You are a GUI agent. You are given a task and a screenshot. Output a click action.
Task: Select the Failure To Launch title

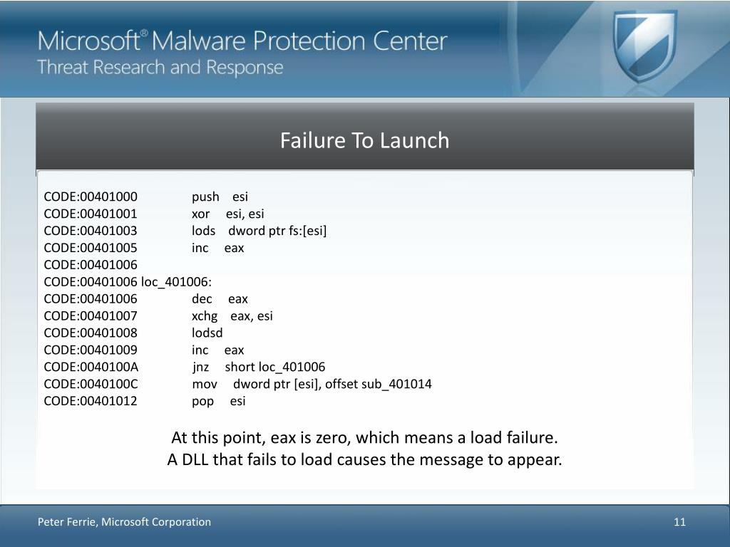click(364, 140)
